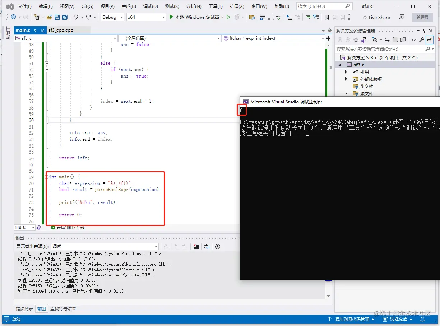This screenshot has width=440, height=326.
Task: Collapse the else block at line 51
Action: pos(46,63)
